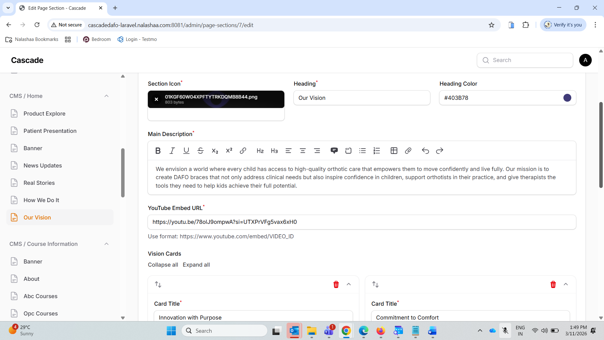Click the Expand all link

click(196, 265)
